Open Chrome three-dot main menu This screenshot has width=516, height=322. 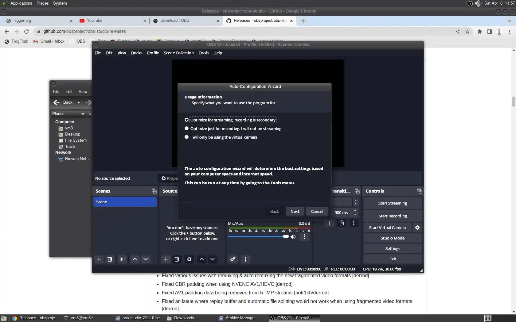(509, 31)
